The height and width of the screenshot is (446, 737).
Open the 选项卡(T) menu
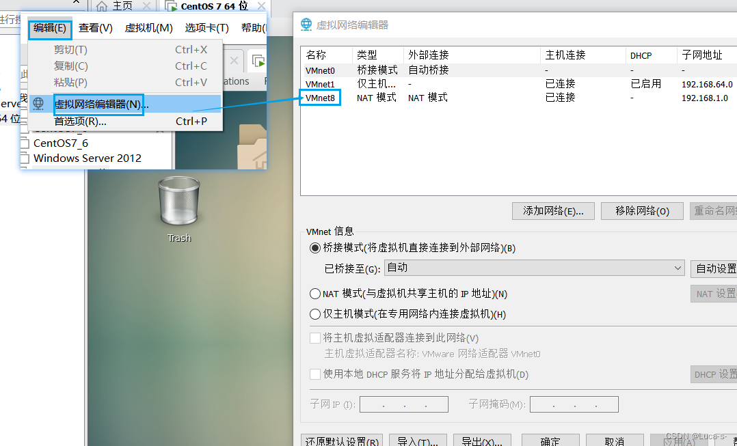click(206, 28)
